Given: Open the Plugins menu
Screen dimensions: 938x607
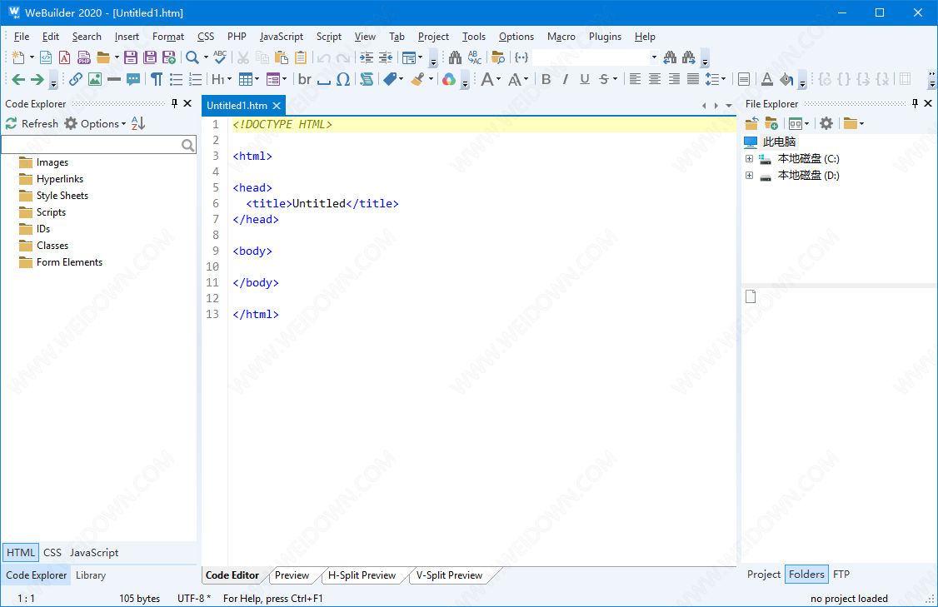Looking at the screenshot, I should pyautogui.click(x=605, y=37).
